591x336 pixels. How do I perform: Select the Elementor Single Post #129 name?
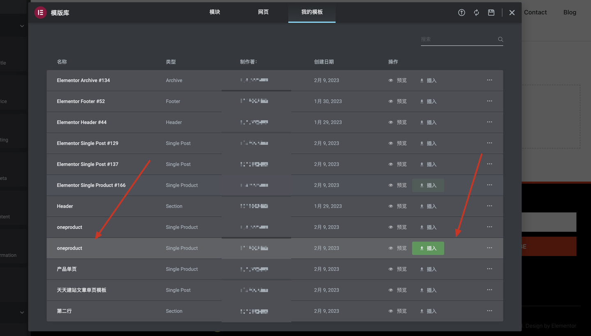click(x=87, y=143)
